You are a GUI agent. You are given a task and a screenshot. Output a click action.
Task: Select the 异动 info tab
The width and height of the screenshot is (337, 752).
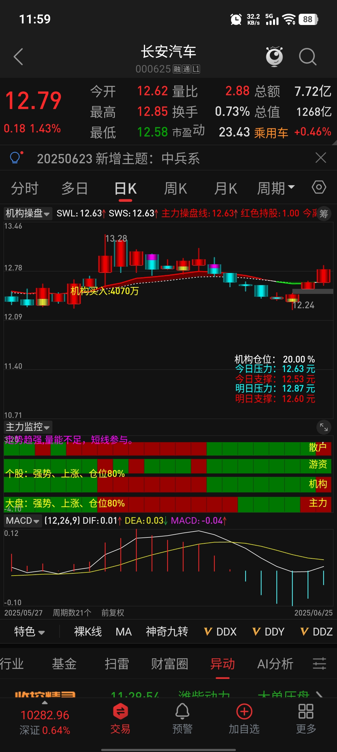click(x=222, y=664)
